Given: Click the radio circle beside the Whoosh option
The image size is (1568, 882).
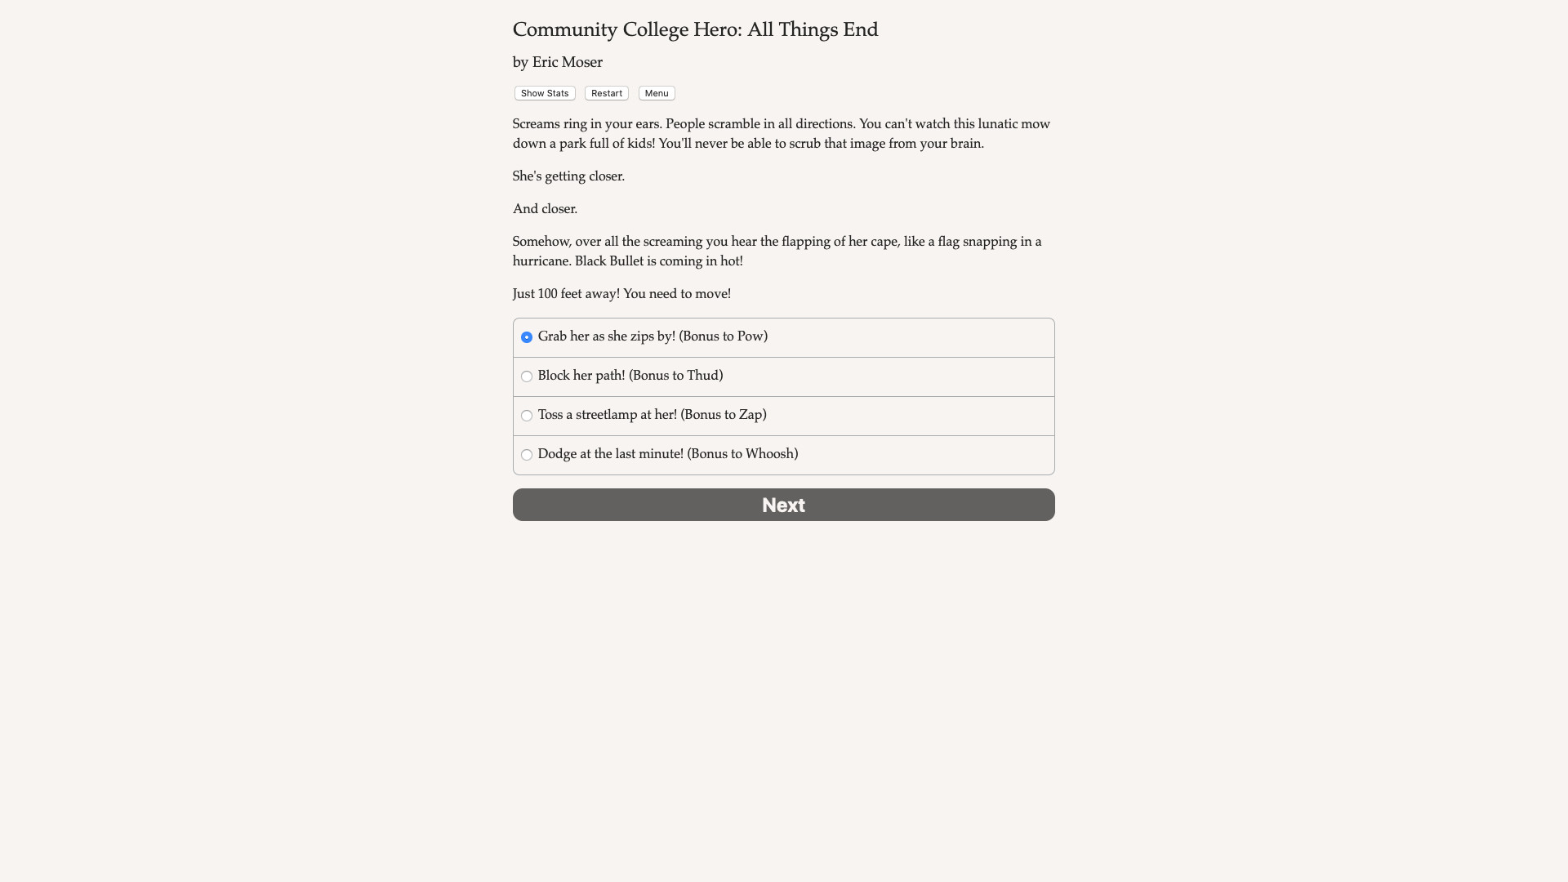Looking at the screenshot, I should [527, 455].
